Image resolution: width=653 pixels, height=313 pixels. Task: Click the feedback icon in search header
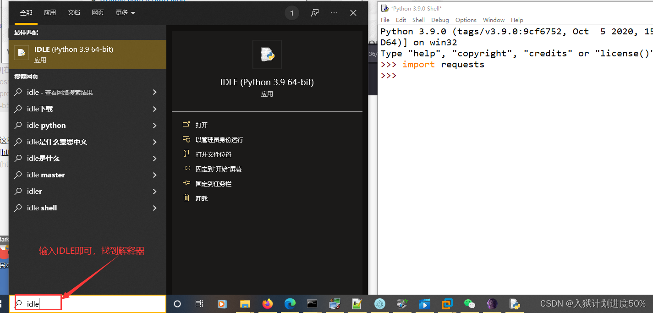click(x=315, y=13)
